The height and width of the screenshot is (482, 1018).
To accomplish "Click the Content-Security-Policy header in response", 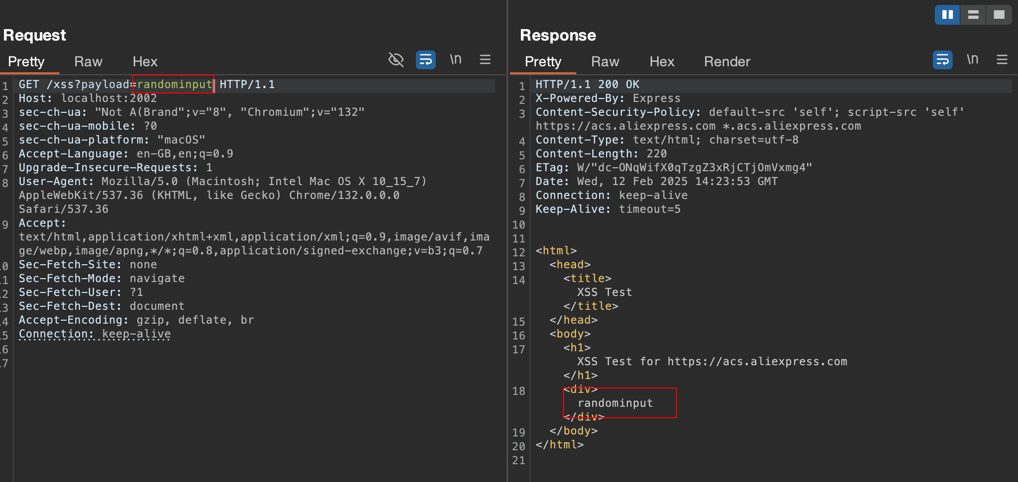I will tap(618, 112).
